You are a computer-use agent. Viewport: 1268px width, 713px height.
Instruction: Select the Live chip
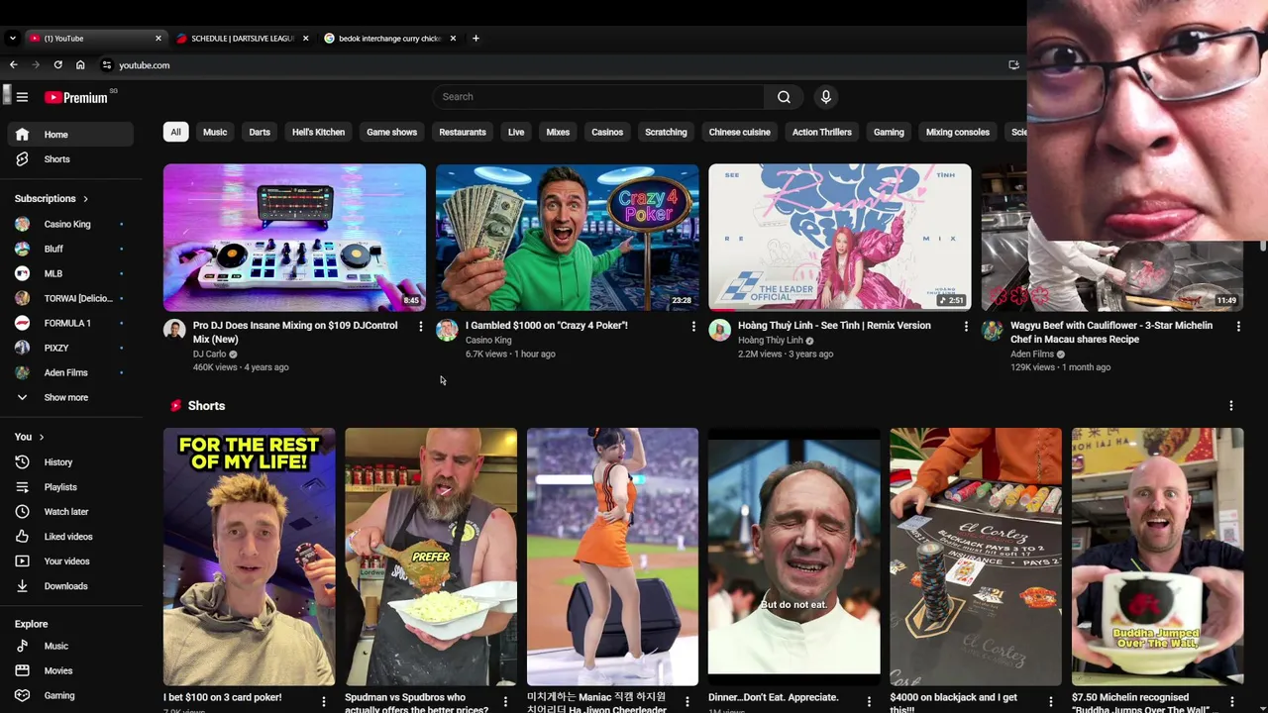coord(516,133)
